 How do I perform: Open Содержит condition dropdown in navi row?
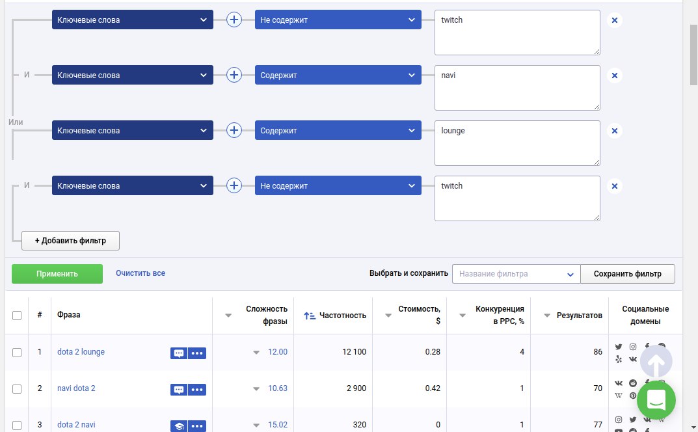click(x=338, y=75)
